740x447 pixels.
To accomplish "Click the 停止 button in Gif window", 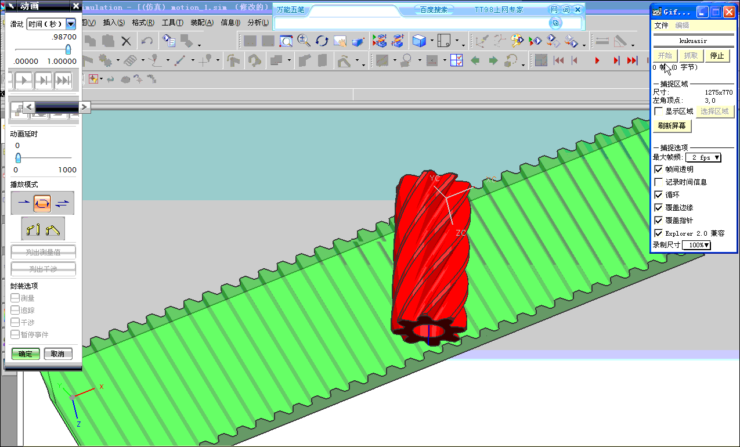I will click(717, 56).
